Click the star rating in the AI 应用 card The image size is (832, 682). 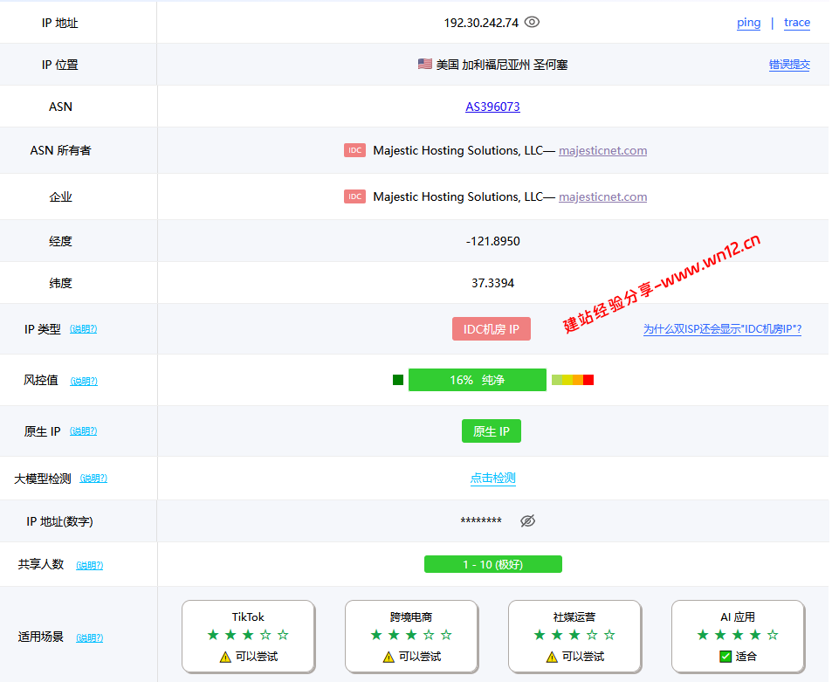tap(738, 635)
